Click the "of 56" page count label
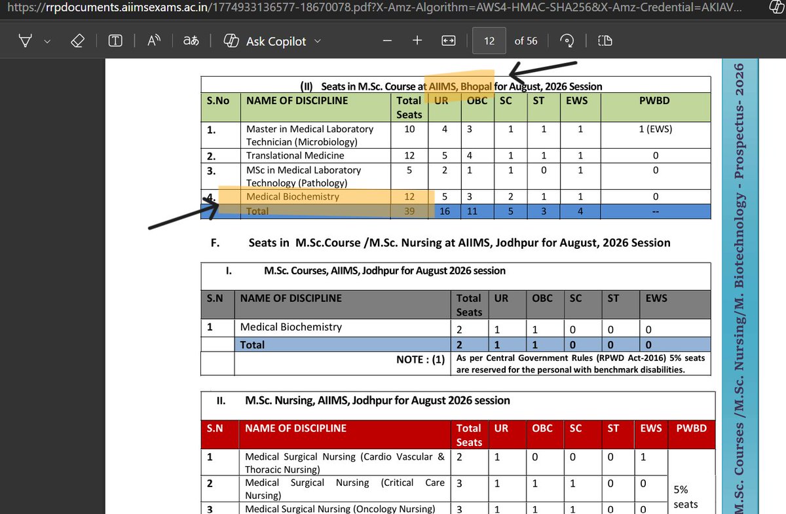Image resolution: width=786 pixels, height=514 pixels. [x=526, y=41]
